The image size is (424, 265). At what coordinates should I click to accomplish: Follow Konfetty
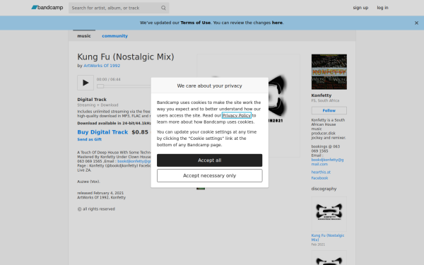coord(329,110)
